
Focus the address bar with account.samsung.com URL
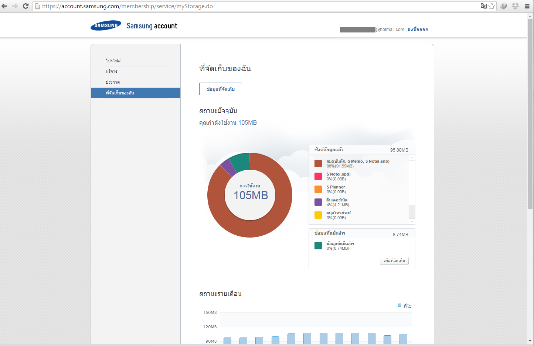coord(259,6)
